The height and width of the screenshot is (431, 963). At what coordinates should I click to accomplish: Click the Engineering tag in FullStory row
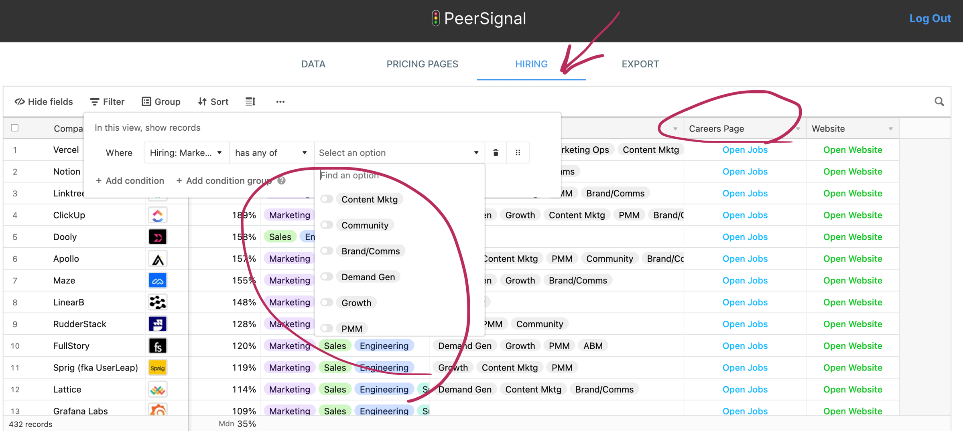384,346
